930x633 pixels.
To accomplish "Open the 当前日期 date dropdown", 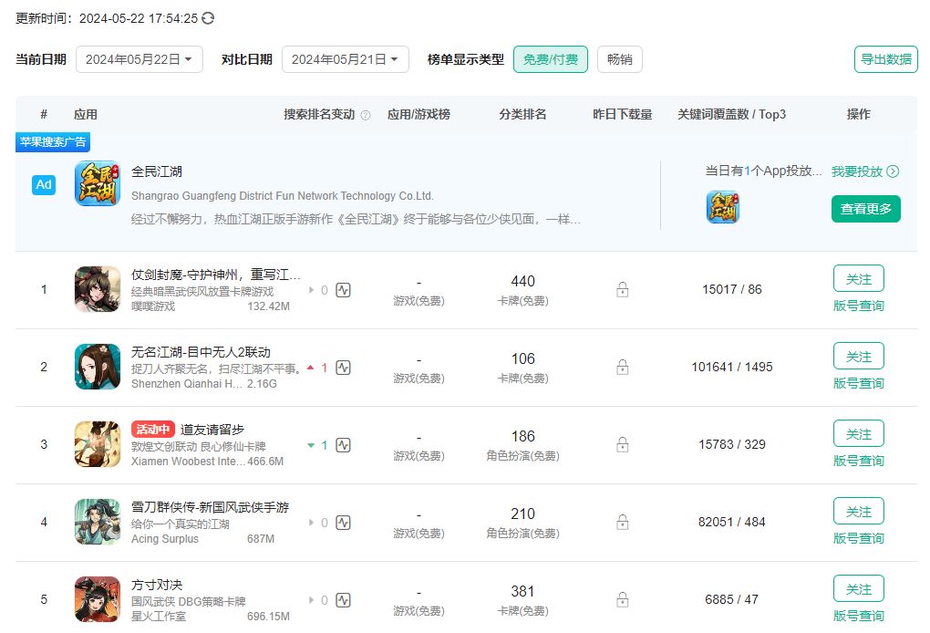I will 139,58.
